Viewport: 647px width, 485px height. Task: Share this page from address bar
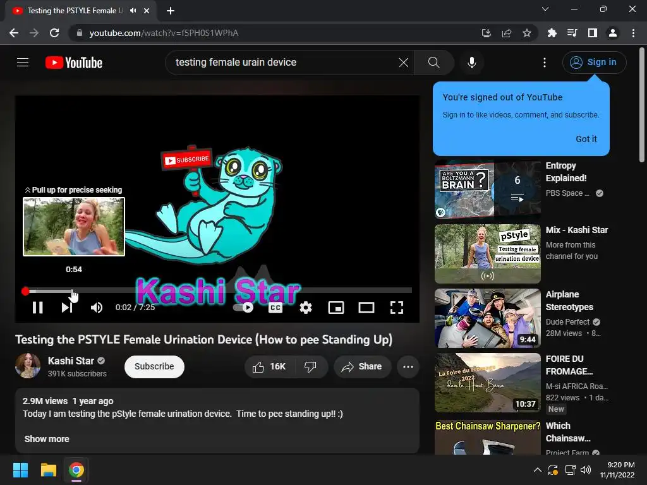click(507, 33)
